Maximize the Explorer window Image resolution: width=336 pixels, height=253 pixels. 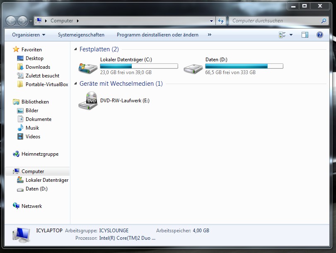305,6
